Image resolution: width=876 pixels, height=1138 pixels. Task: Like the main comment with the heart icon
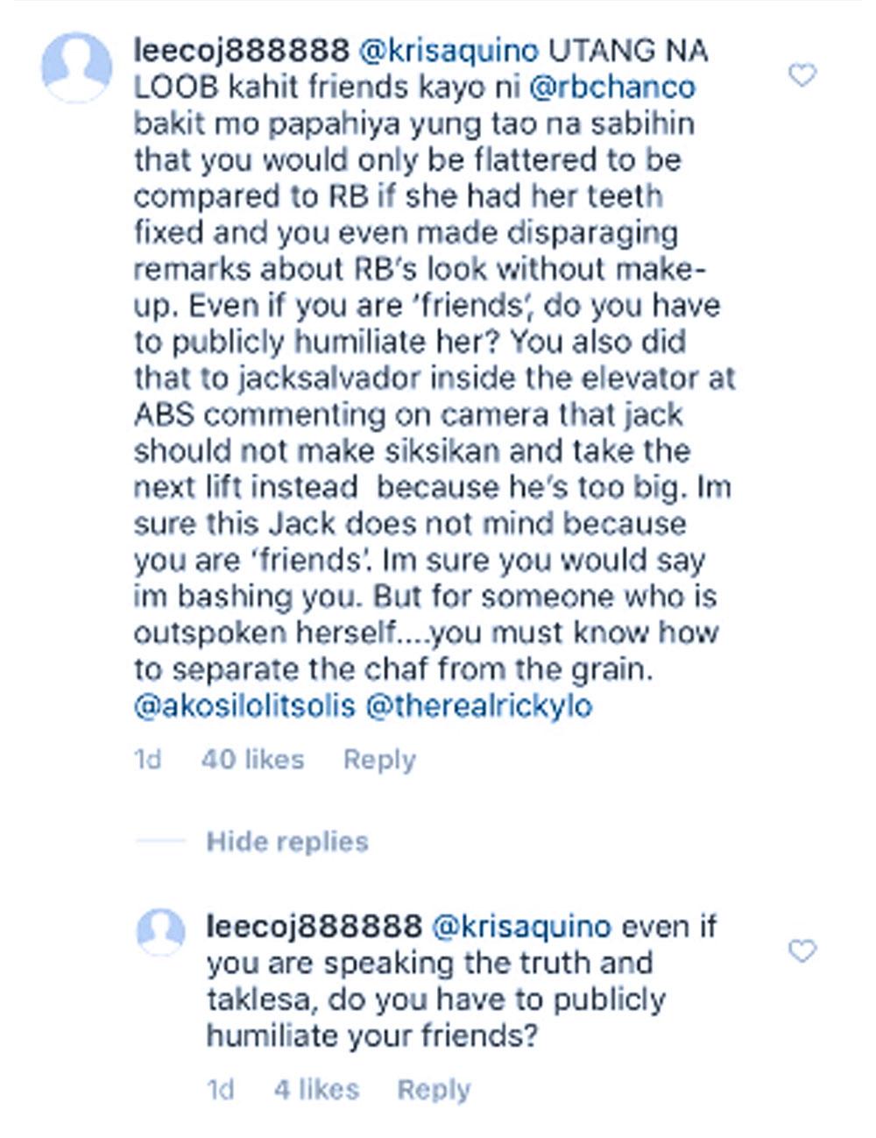(802, 75)
